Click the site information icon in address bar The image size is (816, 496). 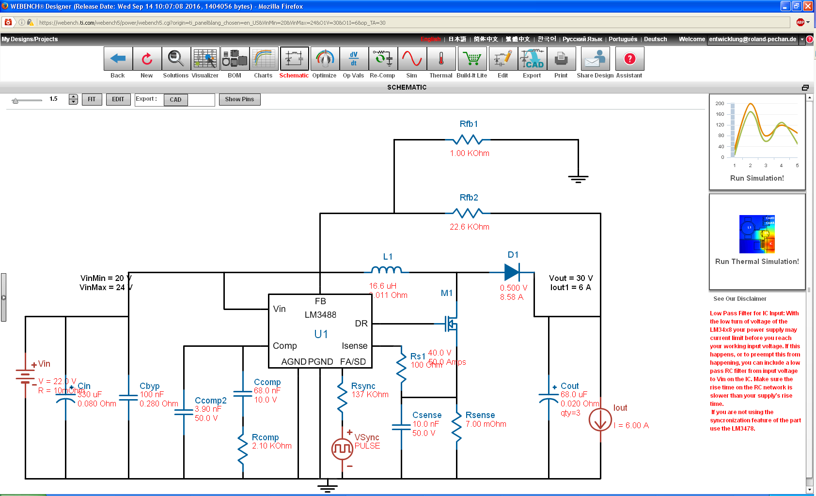22,22
